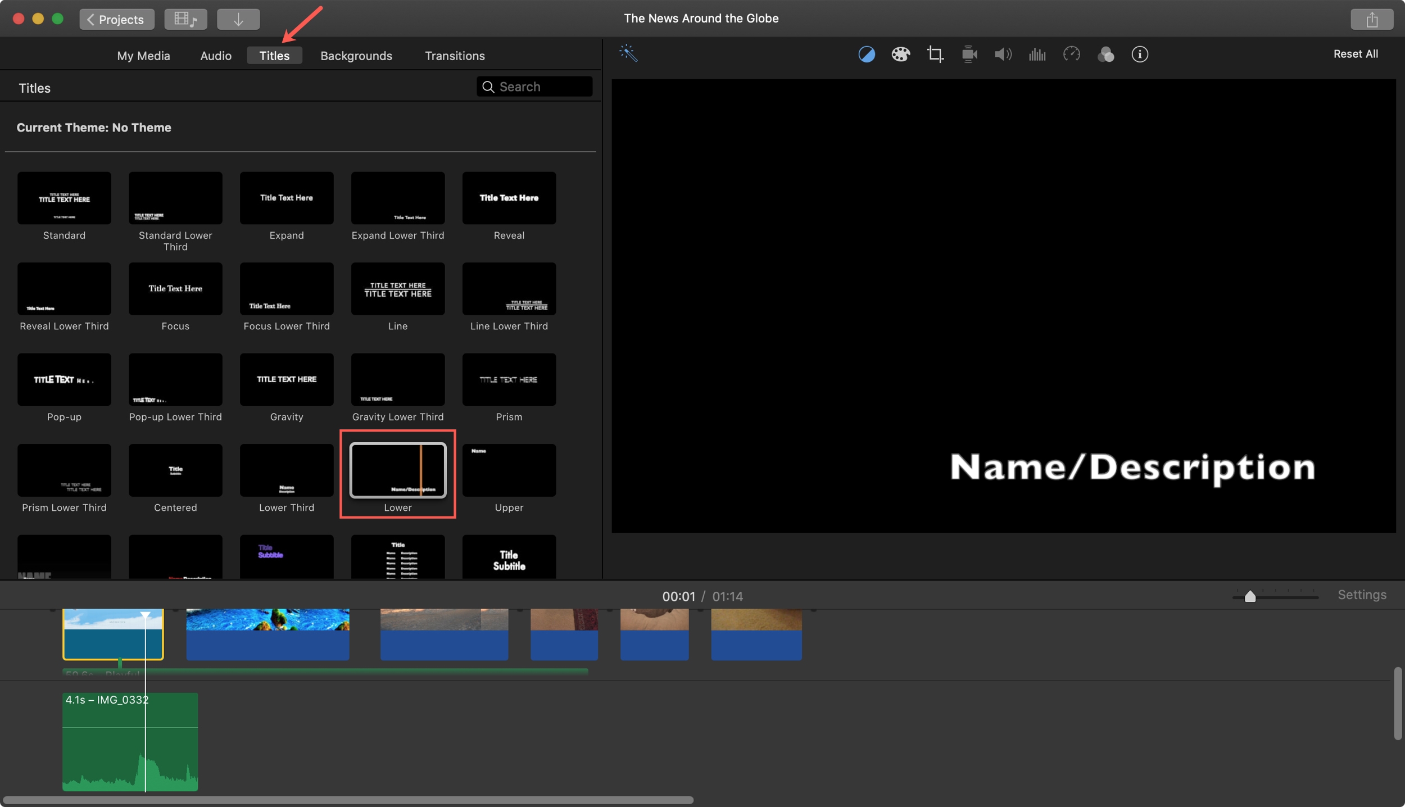Image resolution: width=1405 pixels, height=807 pixels.
Task: Open noise reduction and equalizer icon
Action: [x=1037, y=54]
